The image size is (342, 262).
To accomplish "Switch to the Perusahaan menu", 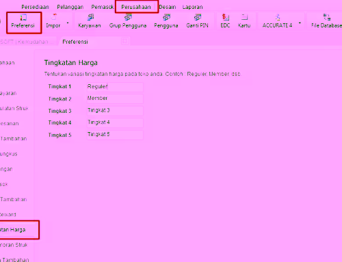I will (x=136, y=7).
